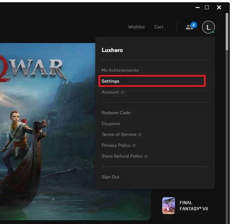Sign Out of the account

click(110, 177)
